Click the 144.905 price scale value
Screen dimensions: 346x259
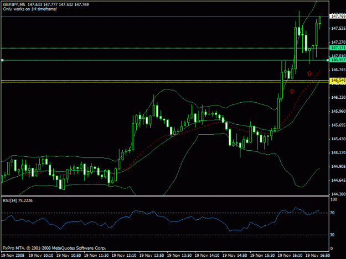[338, 166]
